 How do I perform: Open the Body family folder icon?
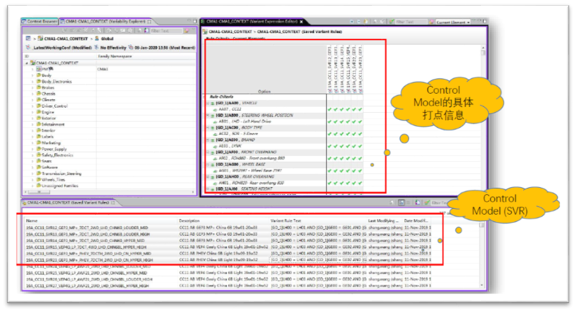(38, 75)
